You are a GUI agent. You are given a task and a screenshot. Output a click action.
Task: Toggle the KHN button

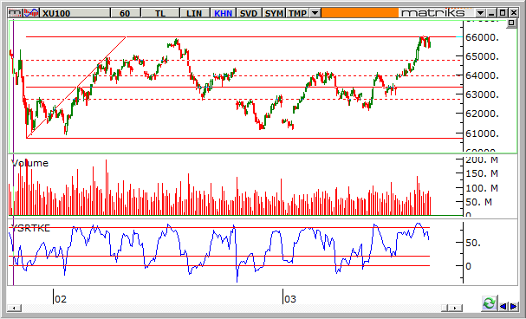[x=223, y=13]
